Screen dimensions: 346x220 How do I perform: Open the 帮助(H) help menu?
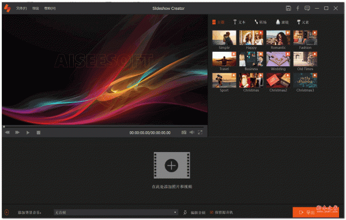tap(50, 9)
